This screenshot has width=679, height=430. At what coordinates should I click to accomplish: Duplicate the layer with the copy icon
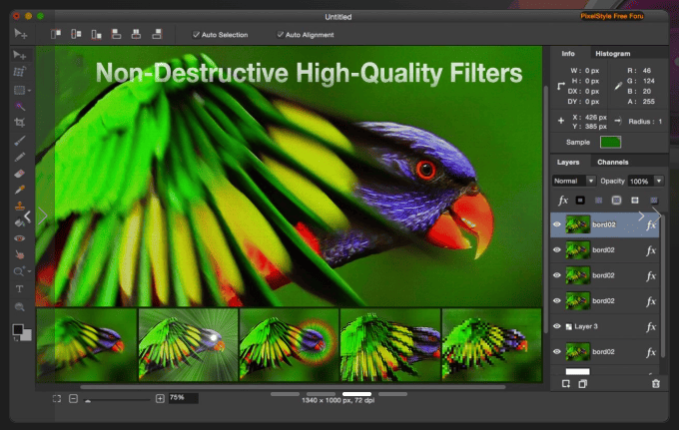point(583,384)
